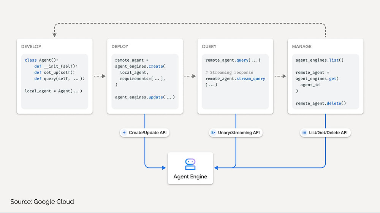Click the 'def __init_(self):' line
The height and width of the screenshot is (213, 380).
coord(56,66)
